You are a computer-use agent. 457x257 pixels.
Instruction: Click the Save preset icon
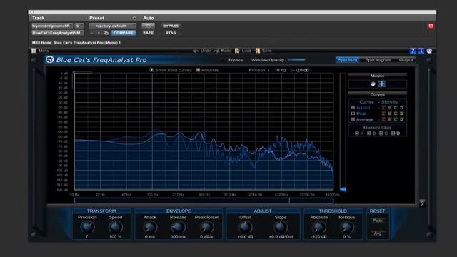(x=257, y=51)
